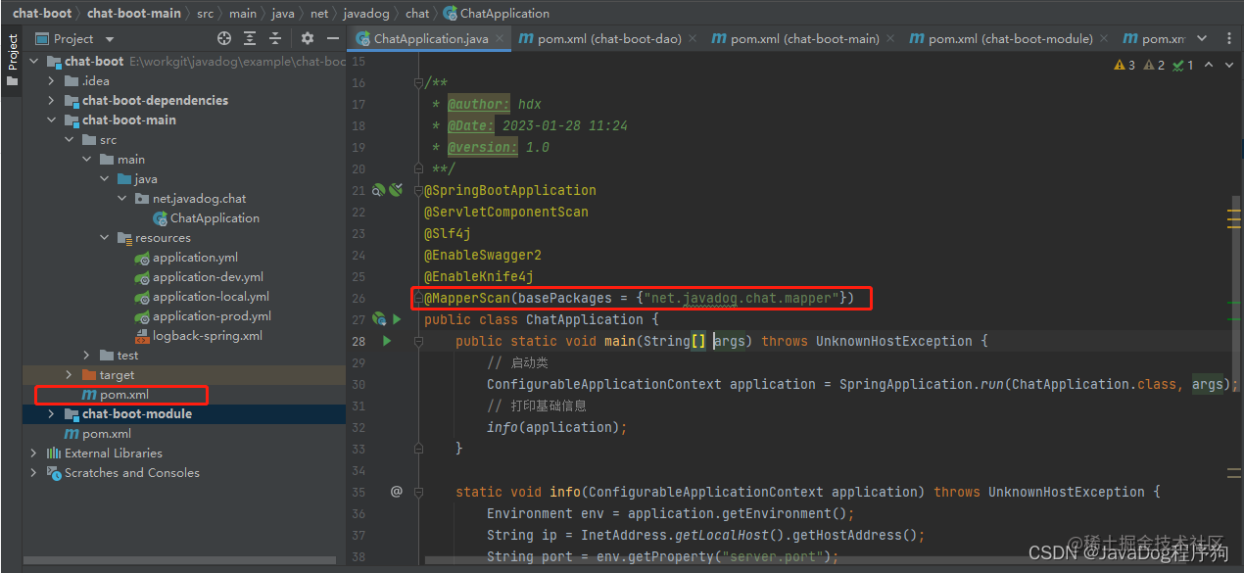Click the yellow warnings count indicator
The height and width of the screenshot is (573, 1244).
1124,65
